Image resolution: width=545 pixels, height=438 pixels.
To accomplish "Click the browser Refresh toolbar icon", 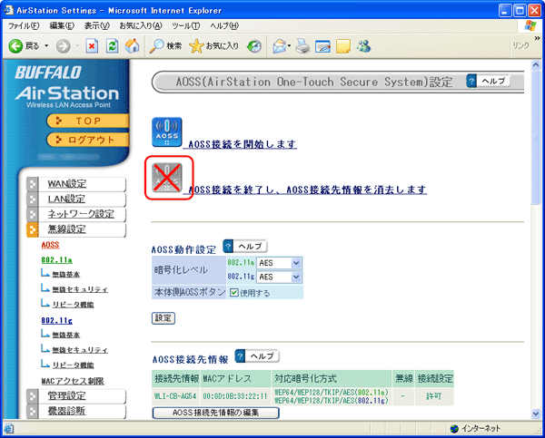I will (x=112, y=45).
